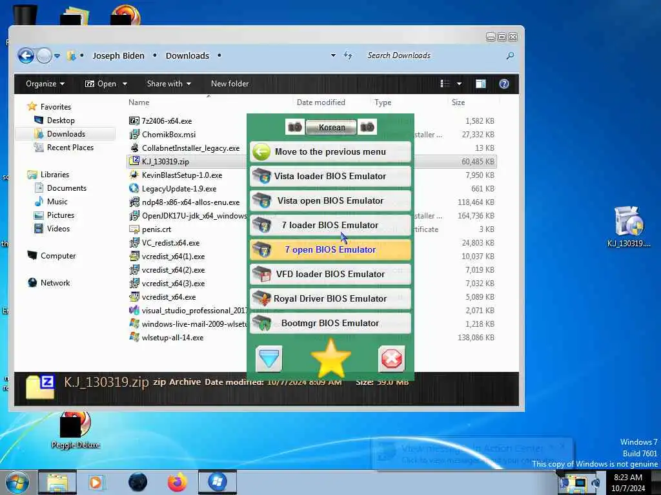661x495 pixels.
Task: Choose Vista loader BIOS Emulator
Action: (x=330, y=177)
